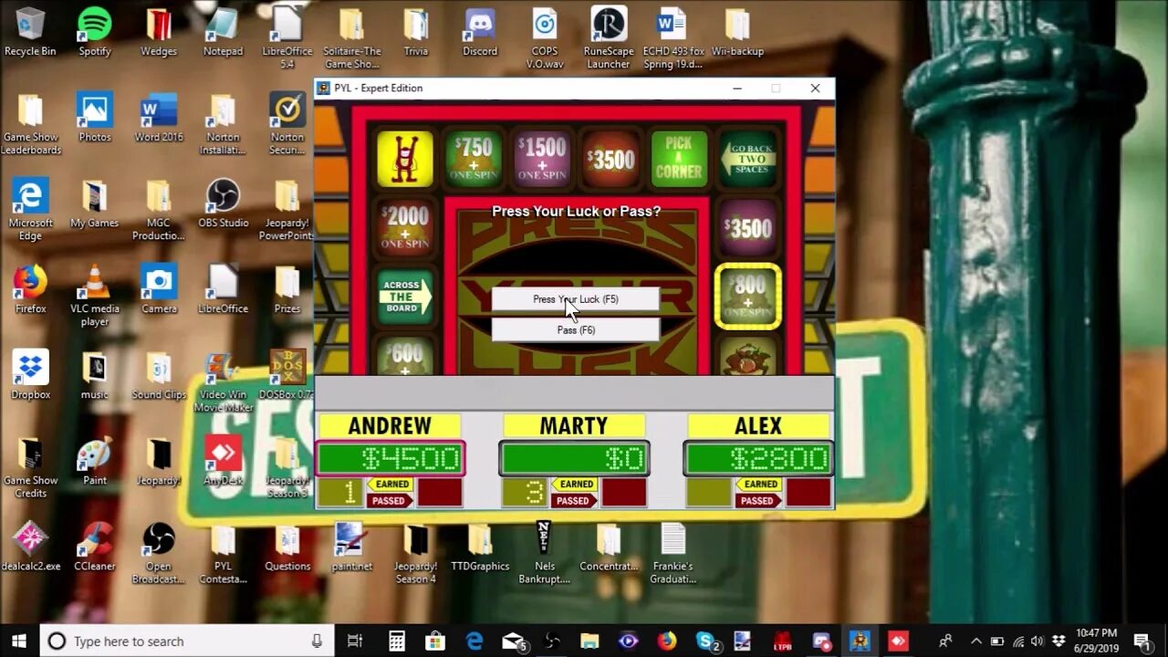Open File Explorer from the taskbar
1168x657 pixels.
coord(589,641)
